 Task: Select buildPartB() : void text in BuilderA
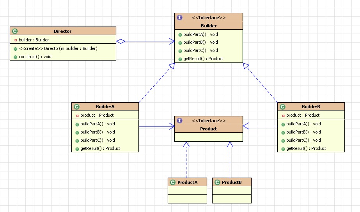(x=98, y=132)
